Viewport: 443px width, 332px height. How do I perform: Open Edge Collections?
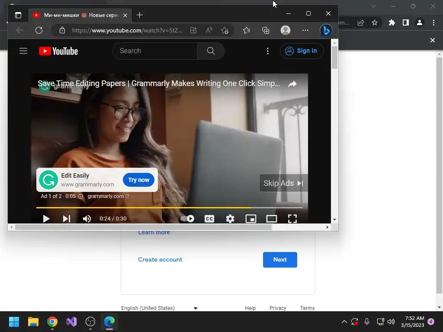tap(266, 30)
